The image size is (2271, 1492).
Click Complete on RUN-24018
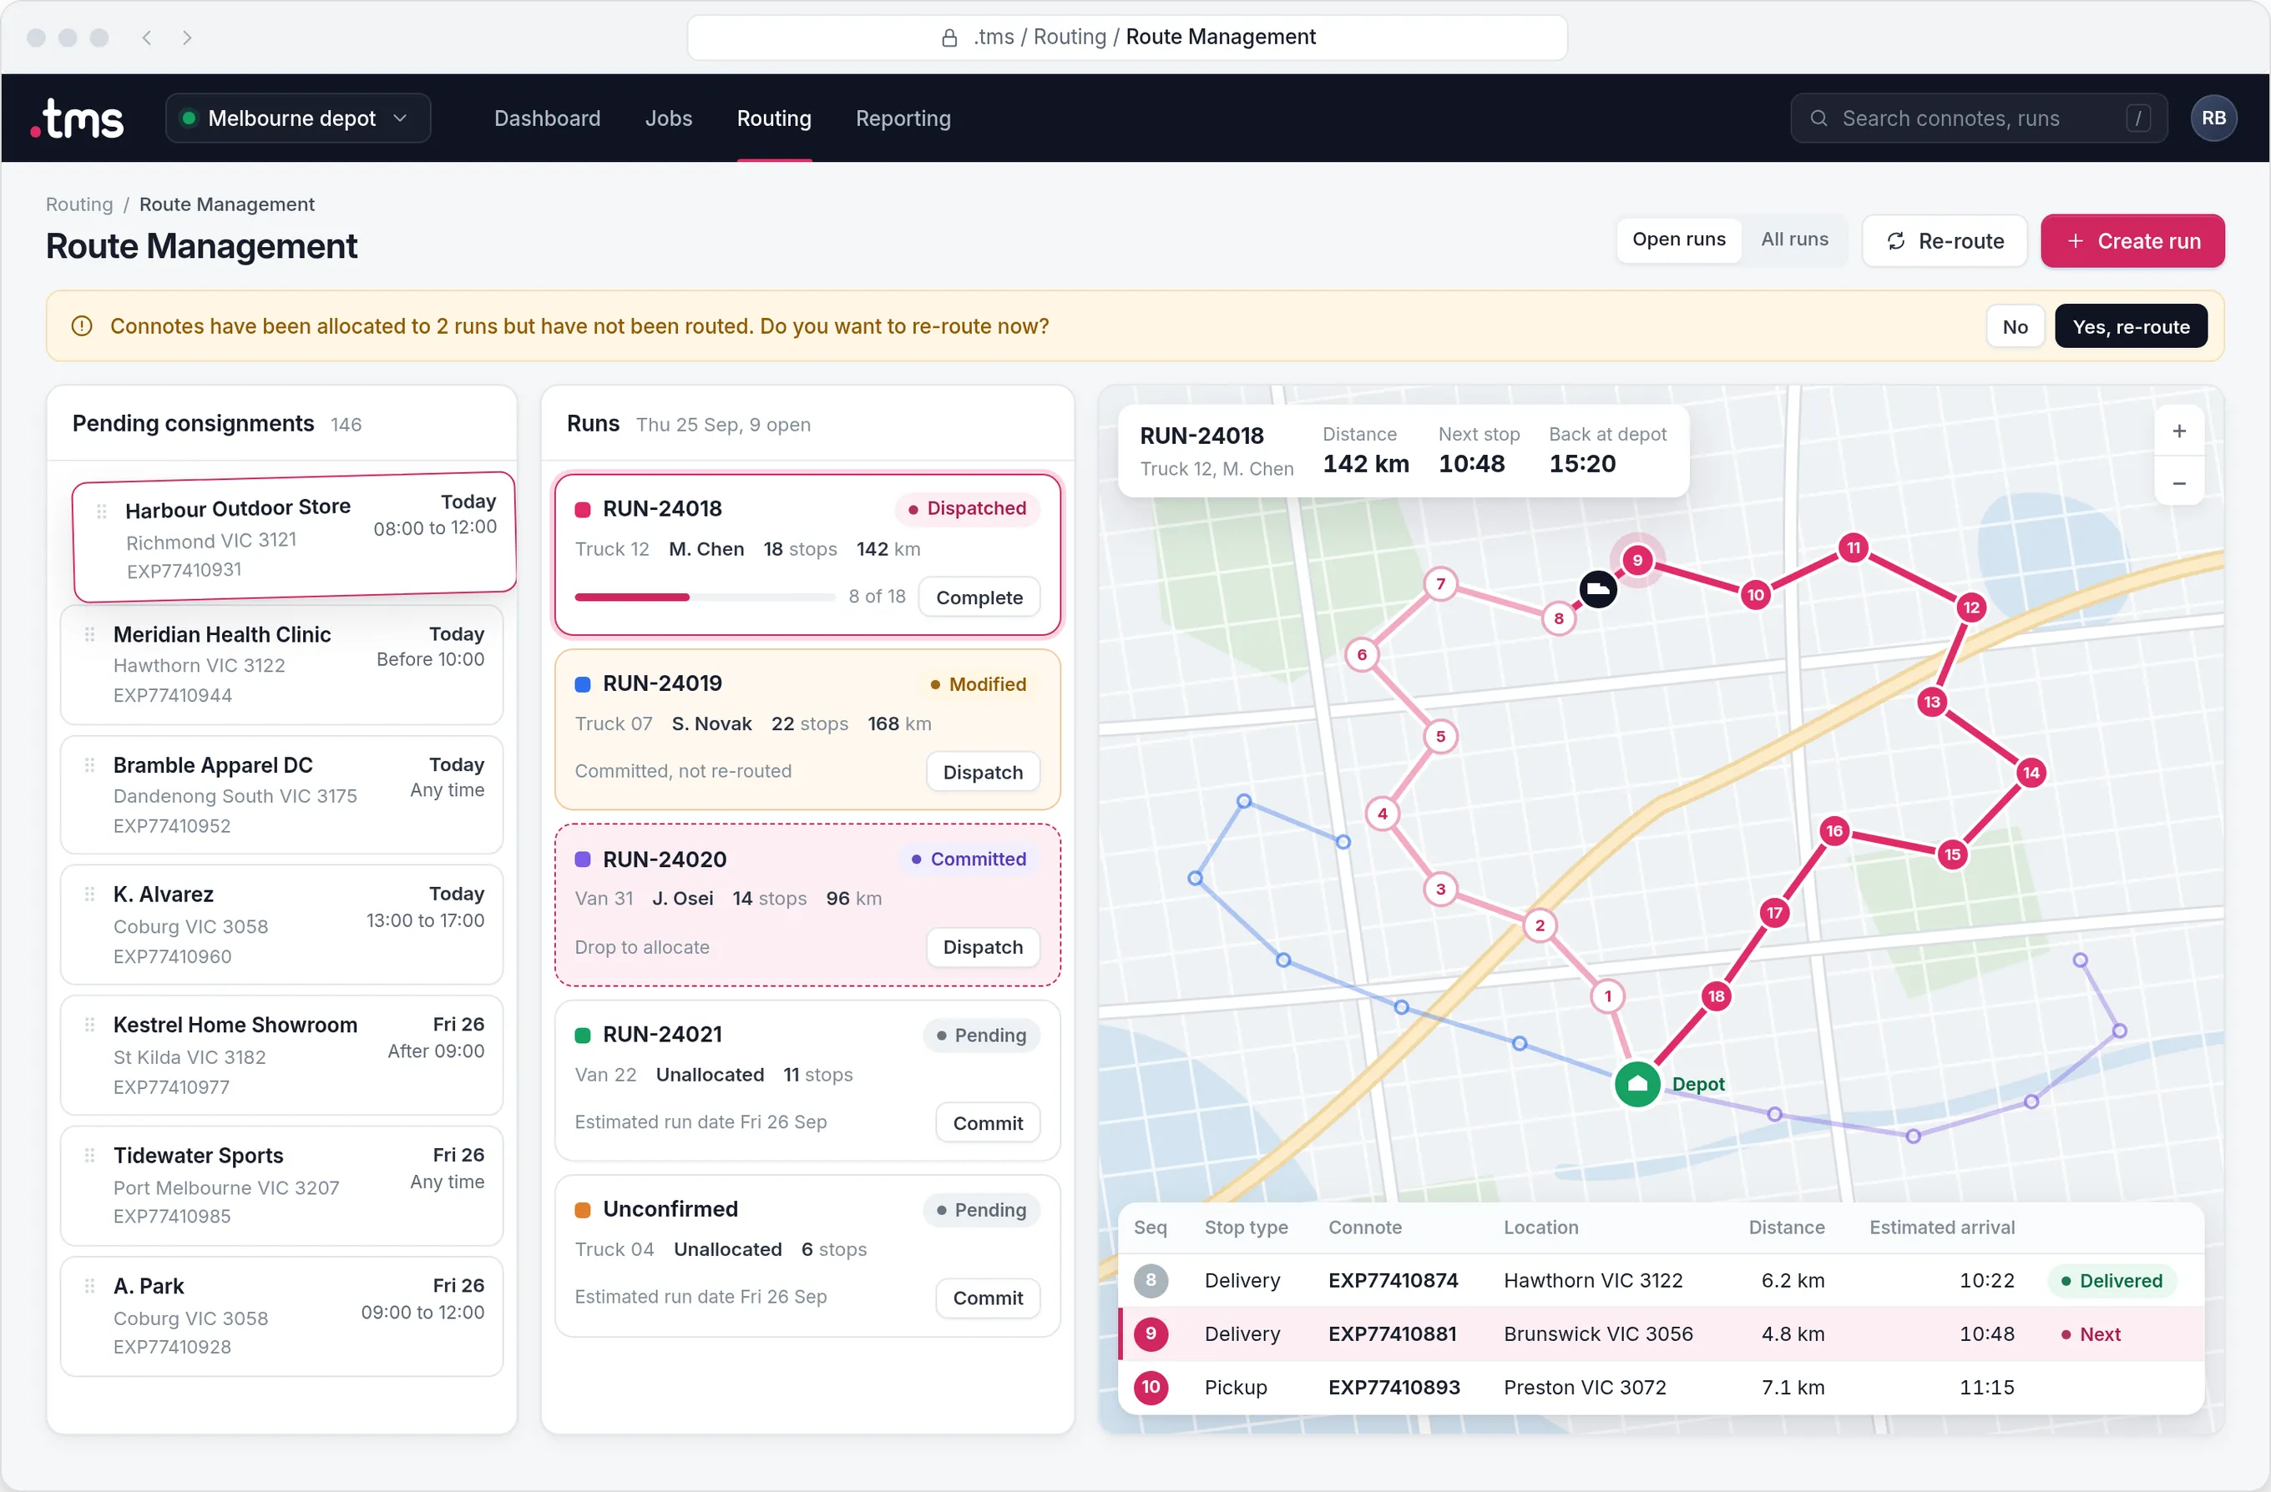(979, 597)
